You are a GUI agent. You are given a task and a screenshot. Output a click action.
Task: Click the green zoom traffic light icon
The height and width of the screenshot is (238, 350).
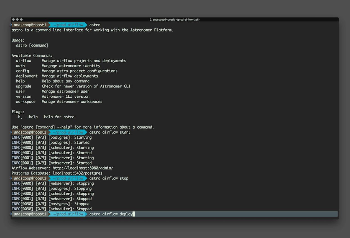21,19
